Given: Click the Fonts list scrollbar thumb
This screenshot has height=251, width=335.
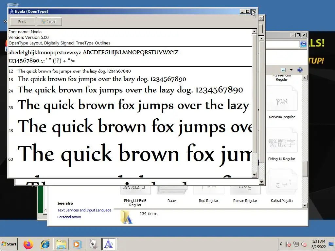Looking at the screenshot, I should pos(305,169).
